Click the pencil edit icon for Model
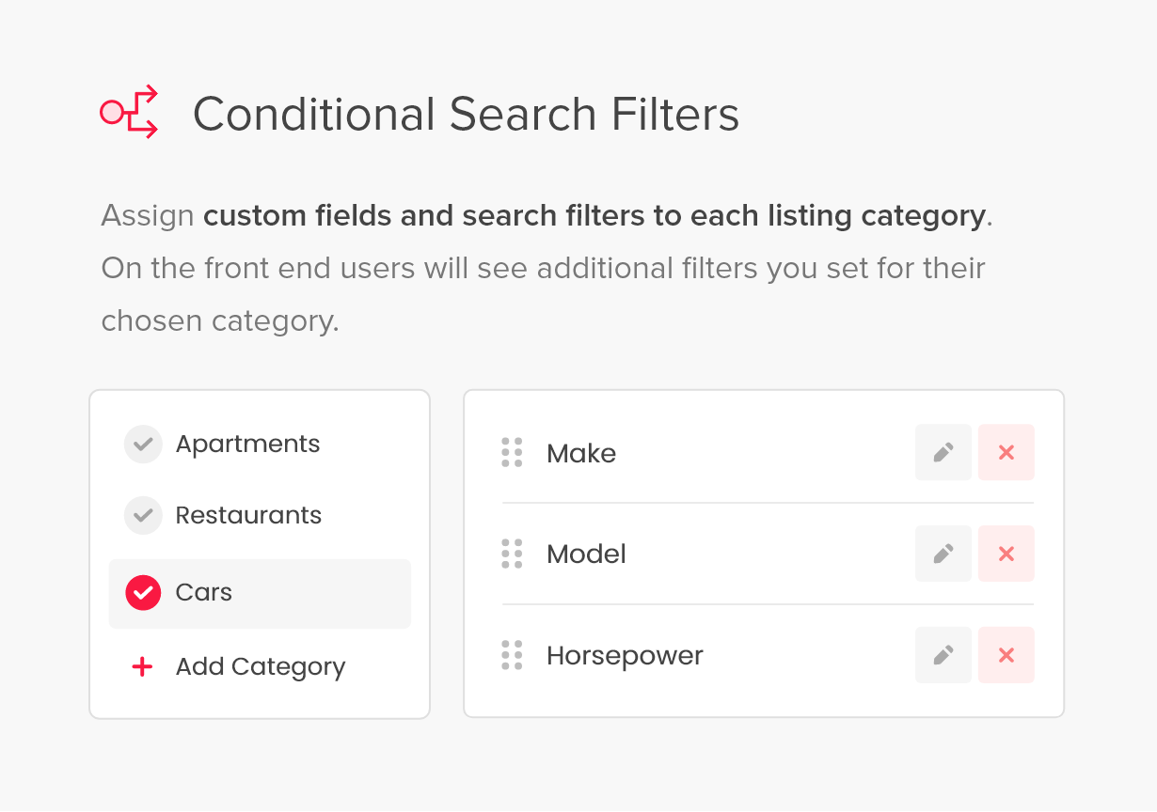The width and height of the screenshot is (1157, 812). coord(943,554)
